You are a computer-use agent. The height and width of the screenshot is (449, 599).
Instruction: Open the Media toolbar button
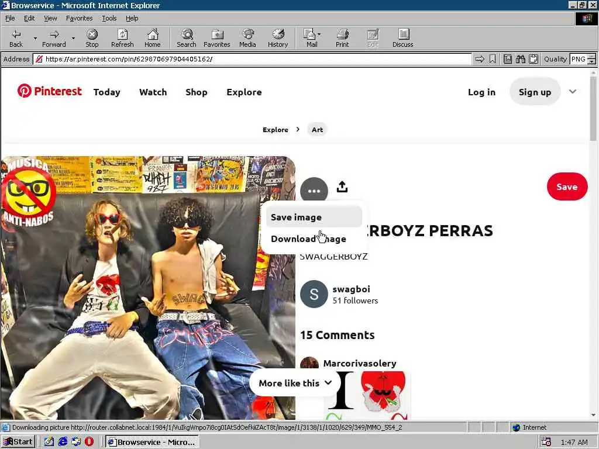tap(247, 38)
